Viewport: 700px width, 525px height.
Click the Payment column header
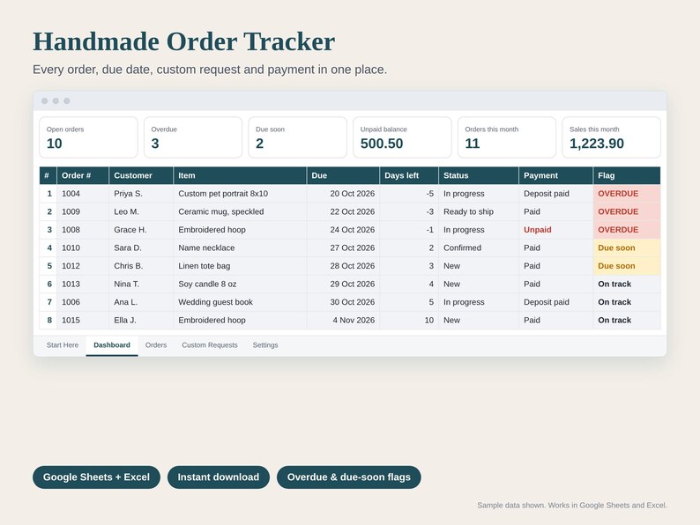555,176
